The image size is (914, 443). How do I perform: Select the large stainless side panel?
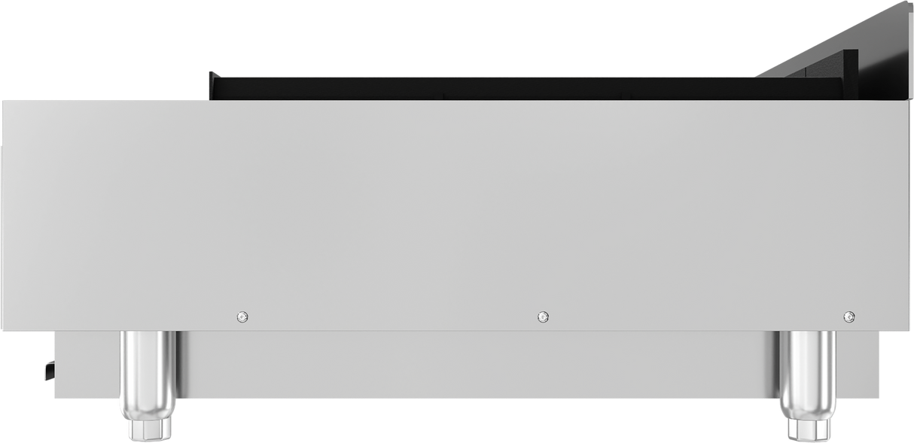click(x=455, y=215)
